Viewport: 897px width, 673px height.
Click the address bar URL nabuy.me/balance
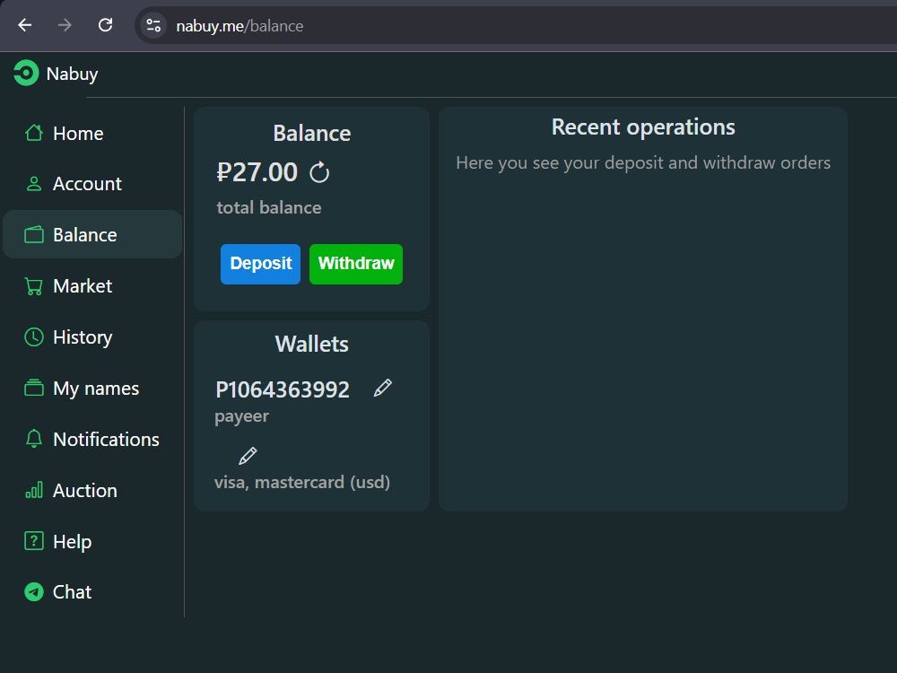point(239,26)
